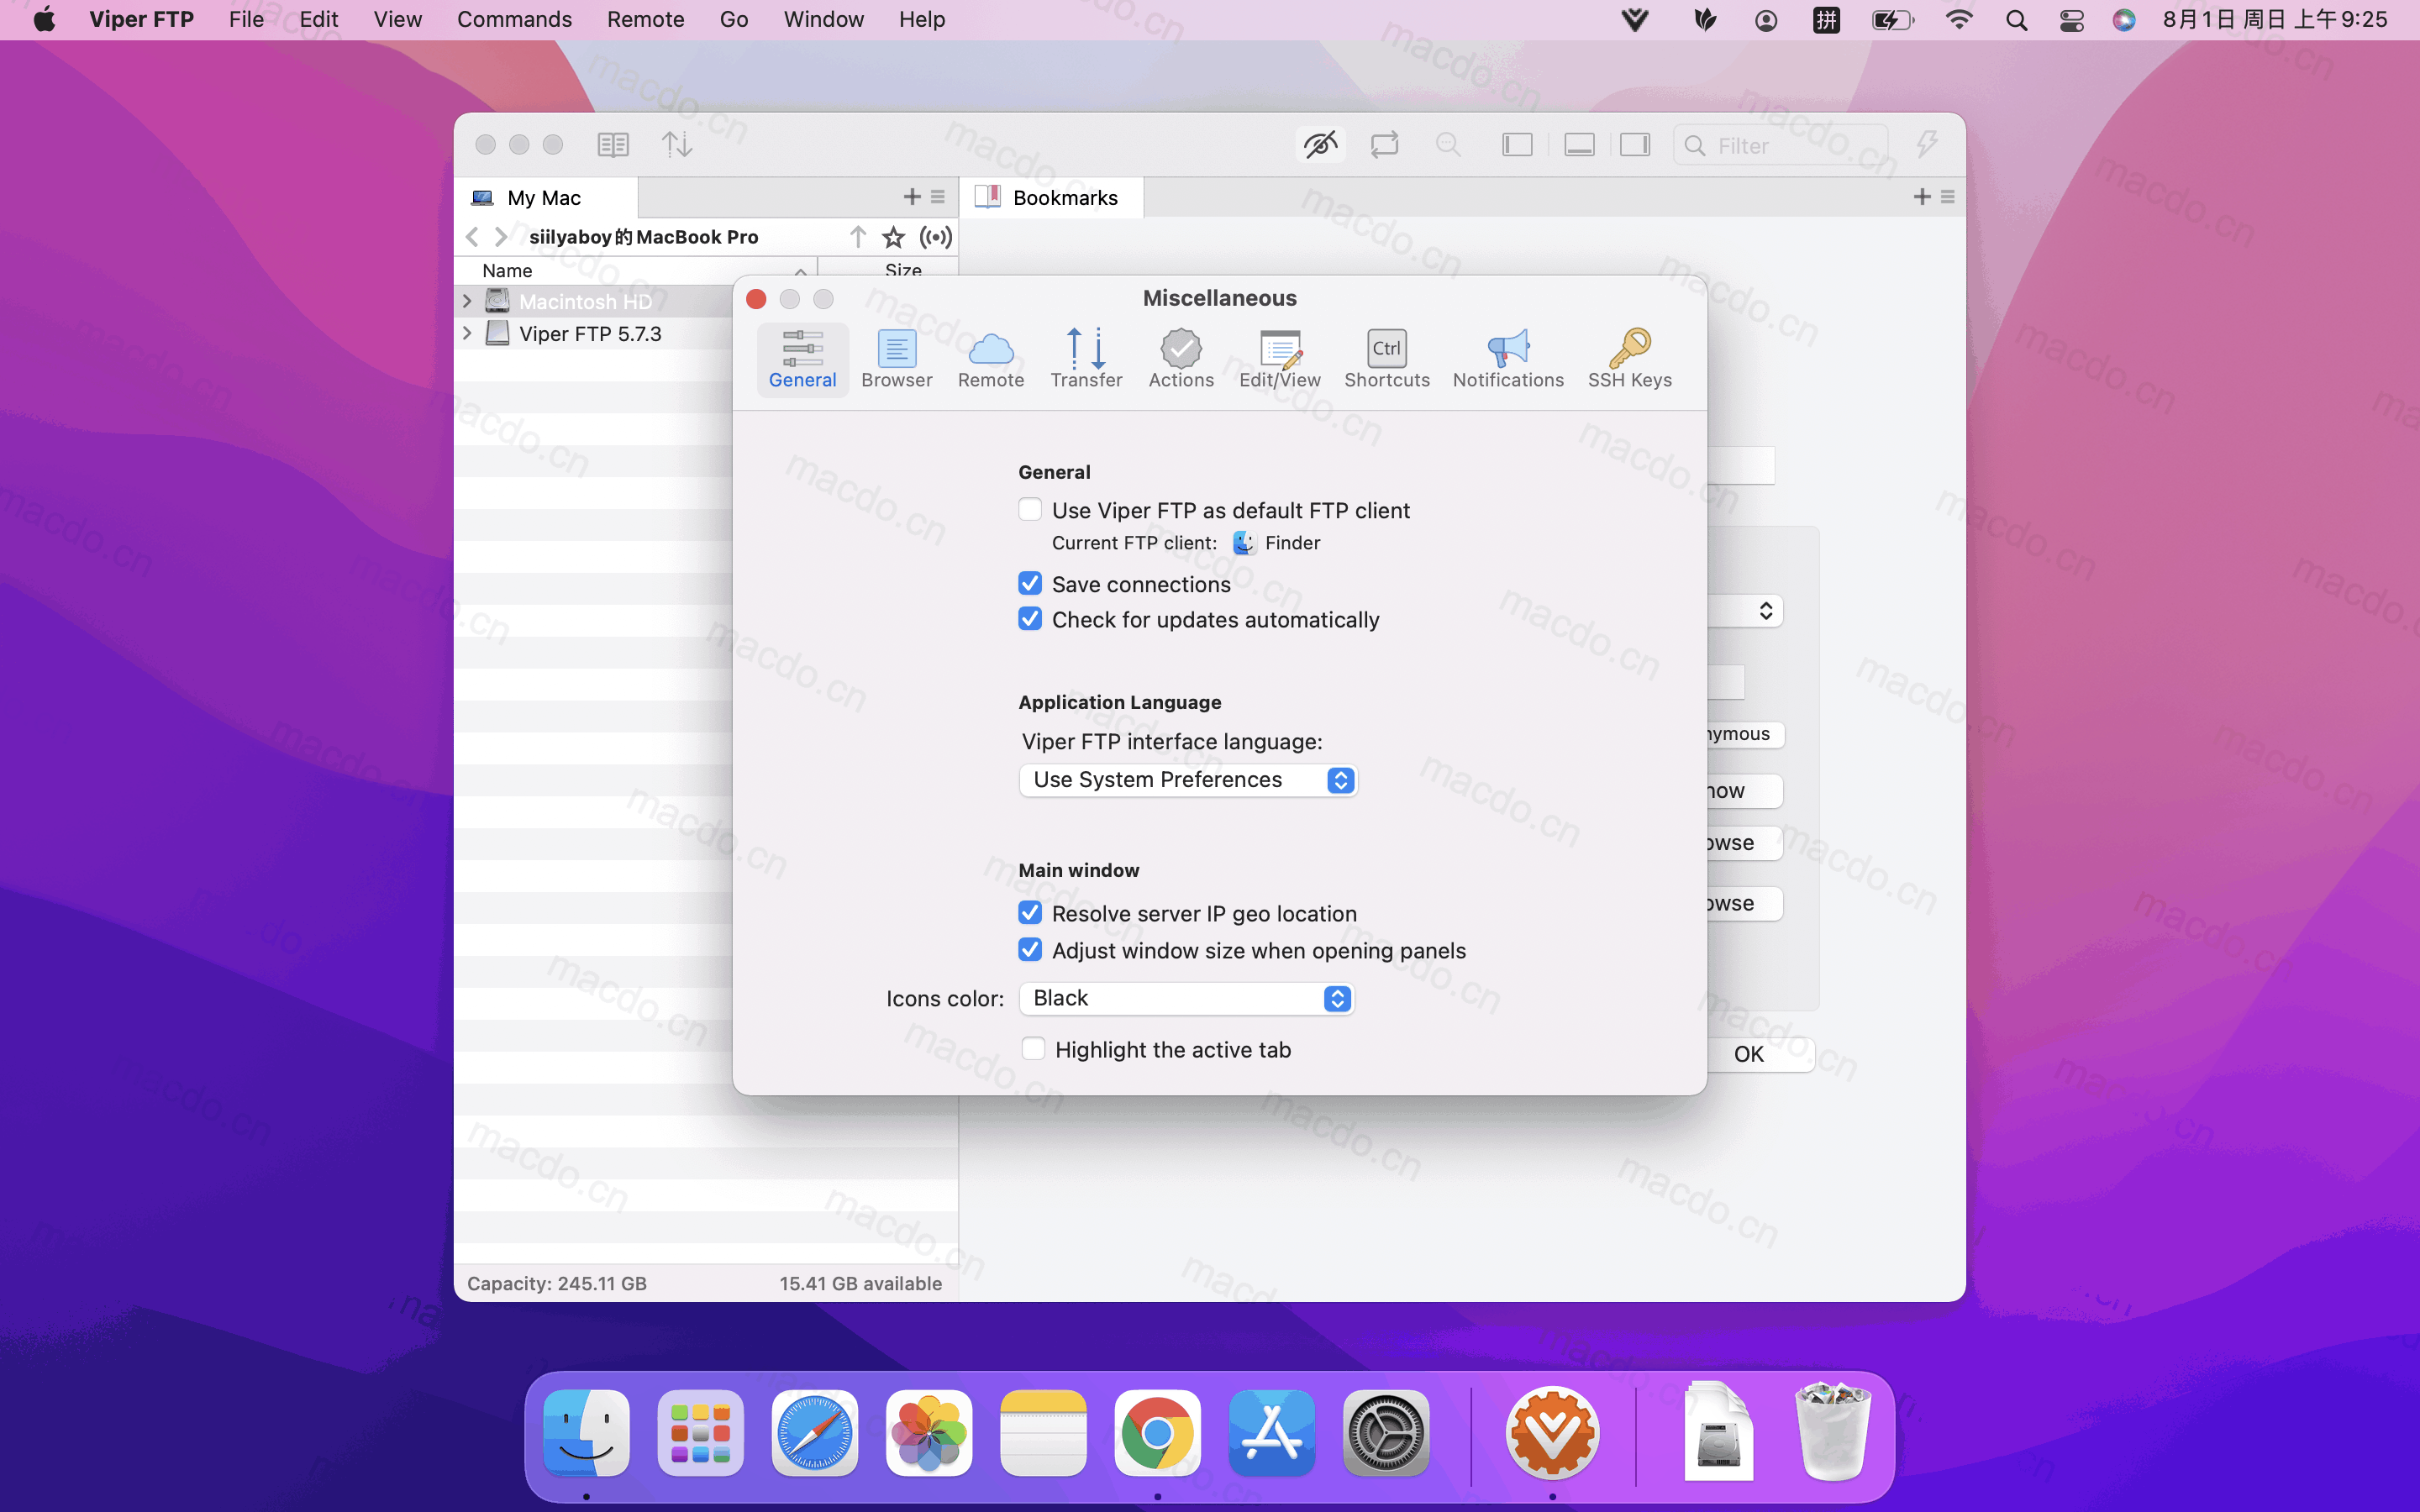Open the Notifications preferences pane
2420x1512 pixels.
[1508, 359]
